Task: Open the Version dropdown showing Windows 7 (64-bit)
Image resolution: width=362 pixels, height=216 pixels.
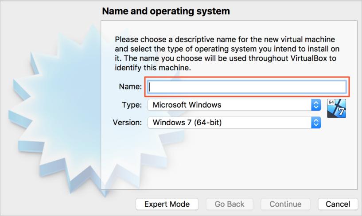Action: [x=234, y=123]
